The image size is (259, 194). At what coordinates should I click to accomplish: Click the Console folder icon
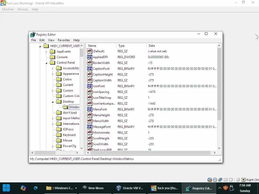point(52,57)
